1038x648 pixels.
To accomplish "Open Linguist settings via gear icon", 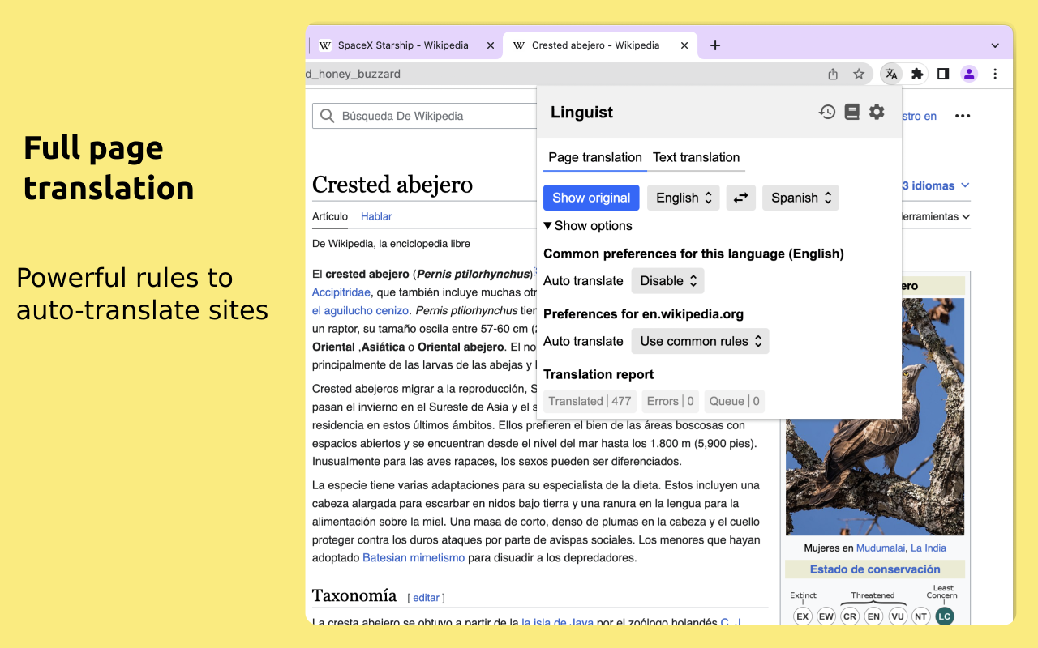I will (x=877, y=112).
